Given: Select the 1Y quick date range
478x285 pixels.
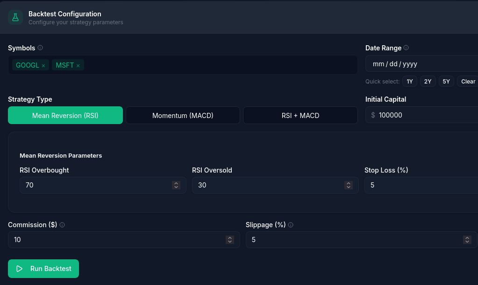Looking at the screenshot, I should (409, 81).
